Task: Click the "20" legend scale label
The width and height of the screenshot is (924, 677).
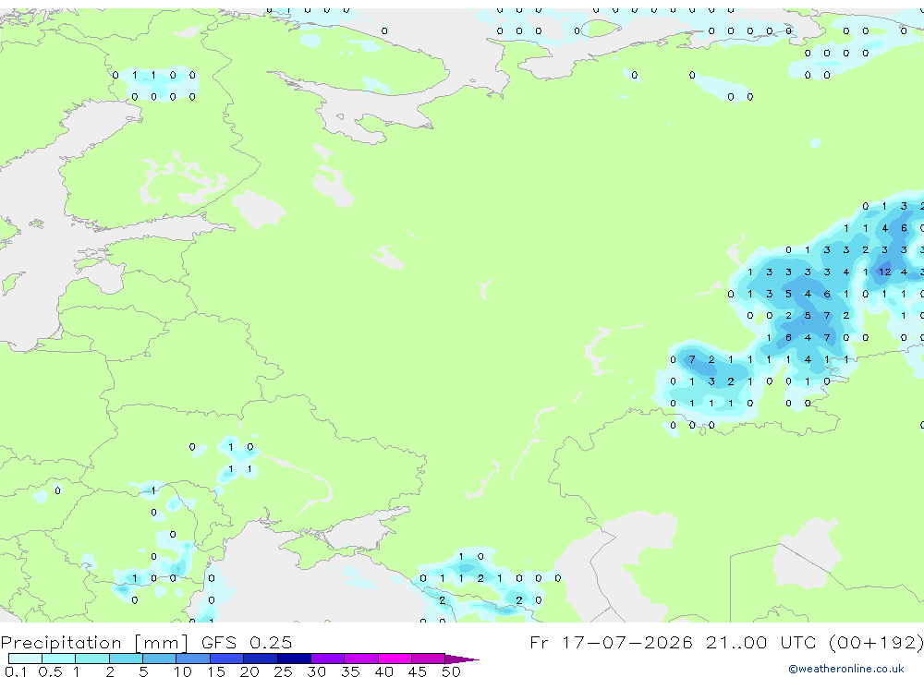Action: coord(249,671)
